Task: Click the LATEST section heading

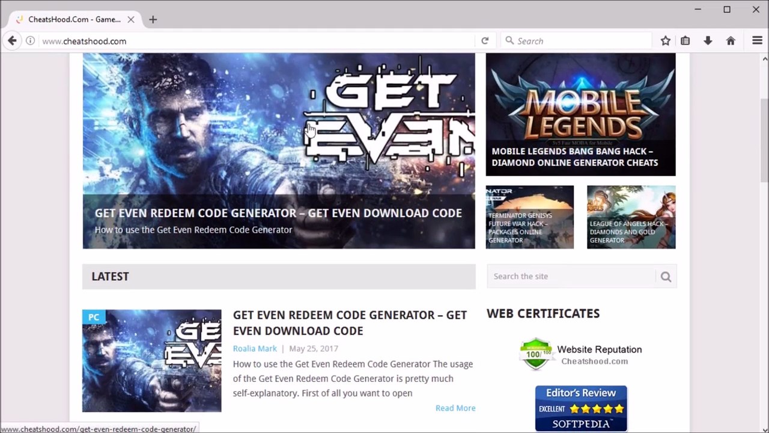Action: click(x=111, y=277)
